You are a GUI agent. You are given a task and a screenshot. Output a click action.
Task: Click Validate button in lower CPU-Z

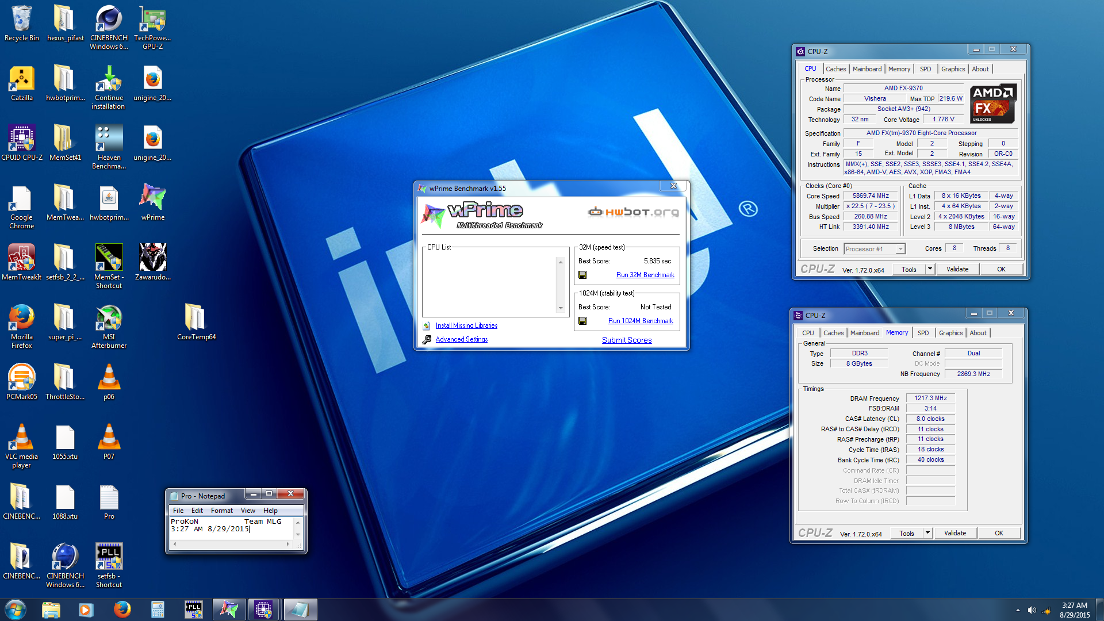(x=955, y=533)
